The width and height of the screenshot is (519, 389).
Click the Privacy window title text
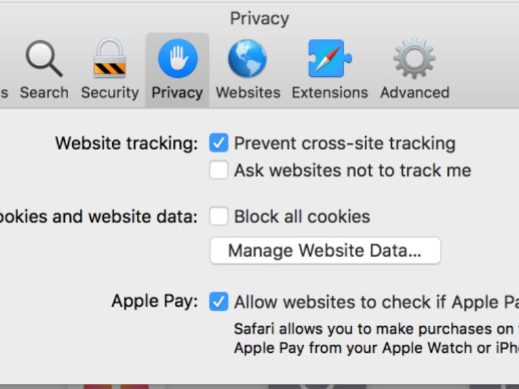click(259, 18)
